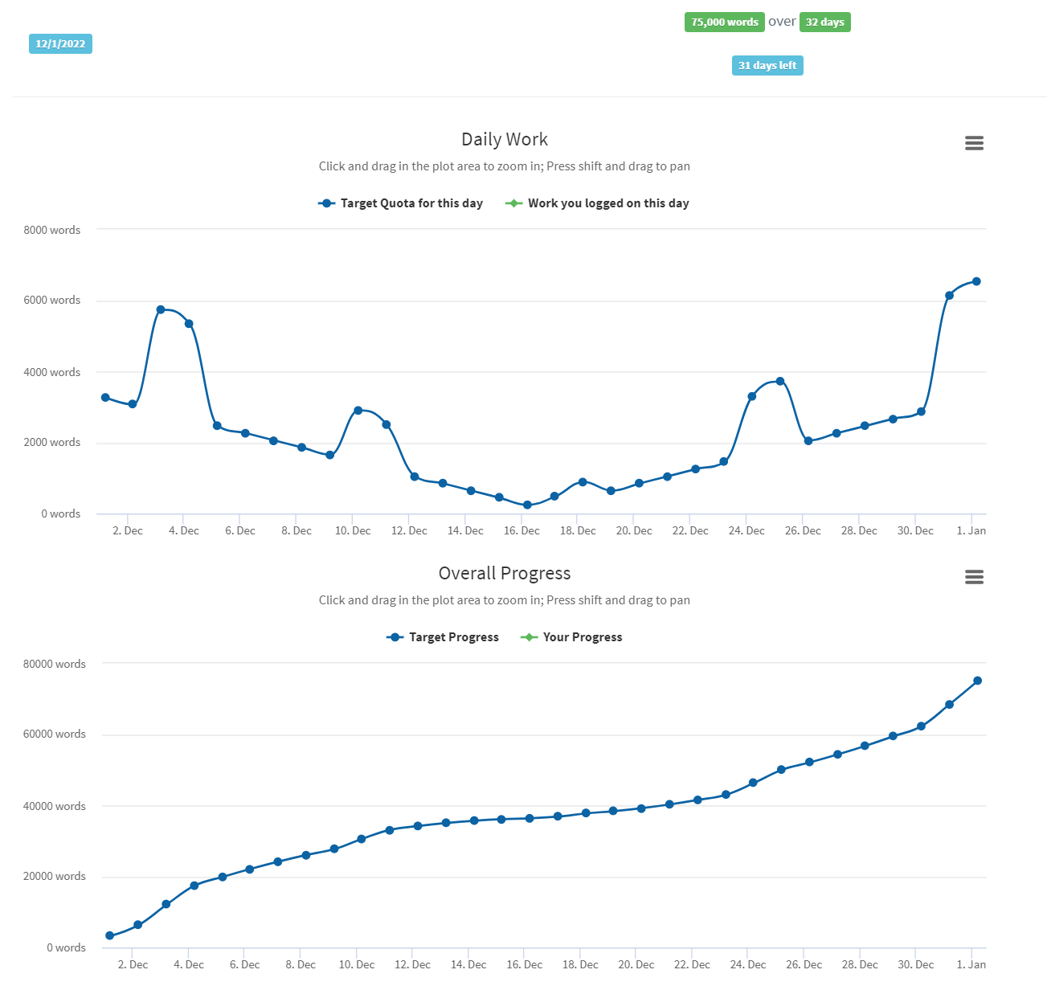Click the blue marker icon of Target Quota legend
The height and width of the screenshot is (986, 1047).
[x=327, y=203]
